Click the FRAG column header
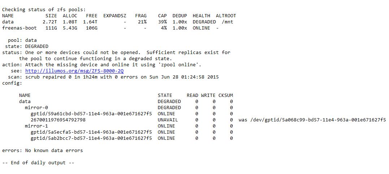 point(141,15)
